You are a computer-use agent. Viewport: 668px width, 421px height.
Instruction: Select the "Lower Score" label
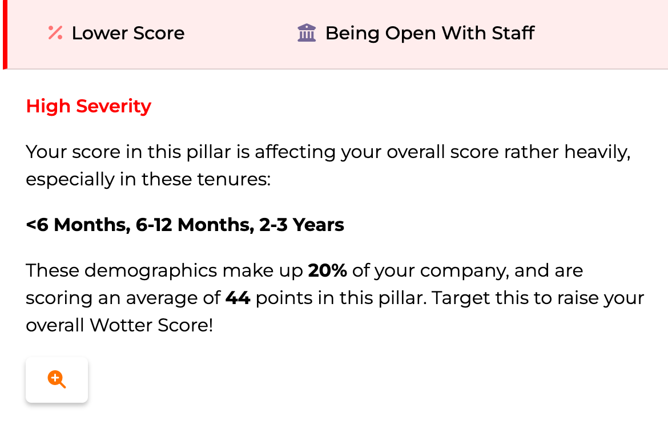click(x=128, y=33)
